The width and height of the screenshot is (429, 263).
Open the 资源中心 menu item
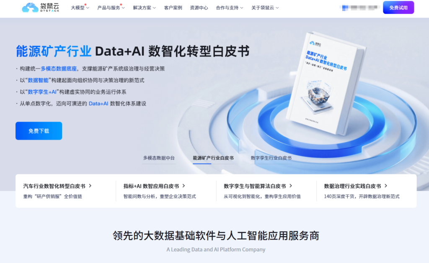click(199, 8)
